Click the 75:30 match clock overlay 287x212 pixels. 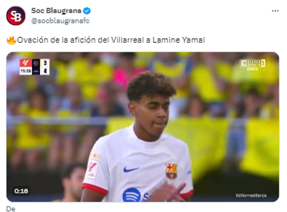click(26, 71)
